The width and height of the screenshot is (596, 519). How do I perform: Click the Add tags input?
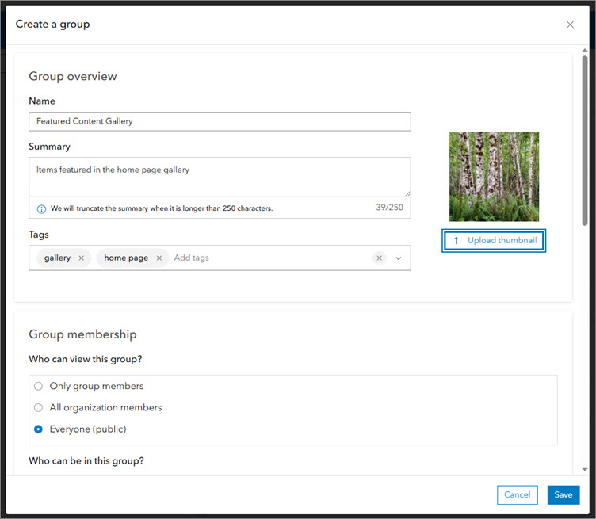(x=269, y=258)
